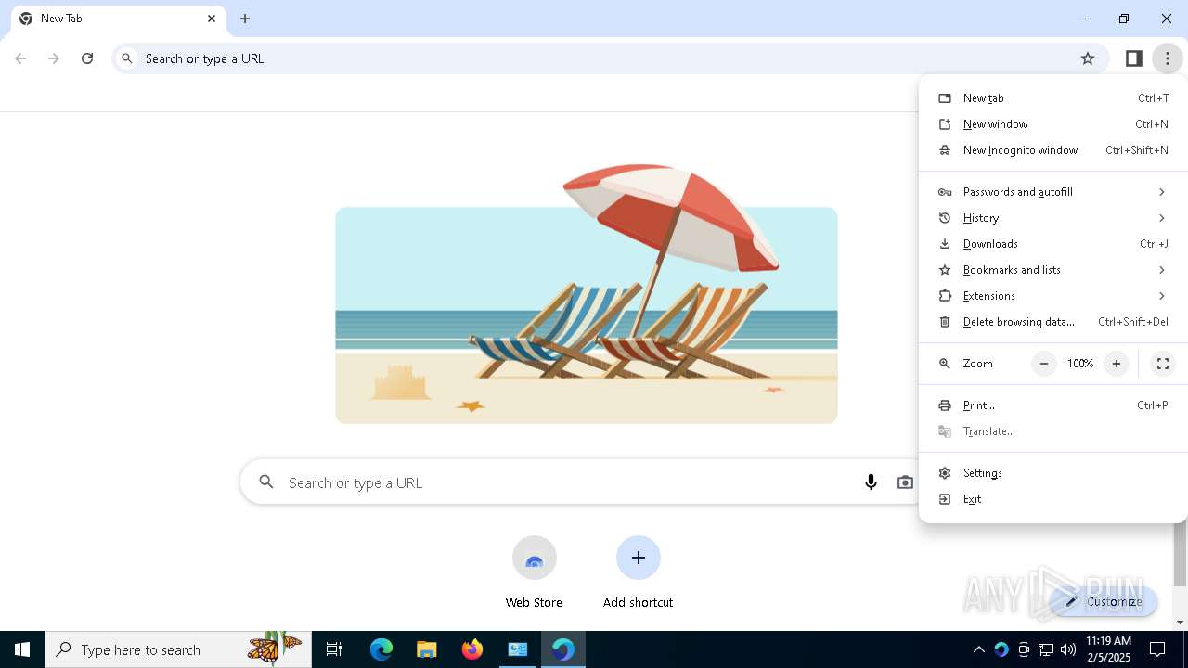Expand the Extensions submenu arrow

[x=1161, y=296]
